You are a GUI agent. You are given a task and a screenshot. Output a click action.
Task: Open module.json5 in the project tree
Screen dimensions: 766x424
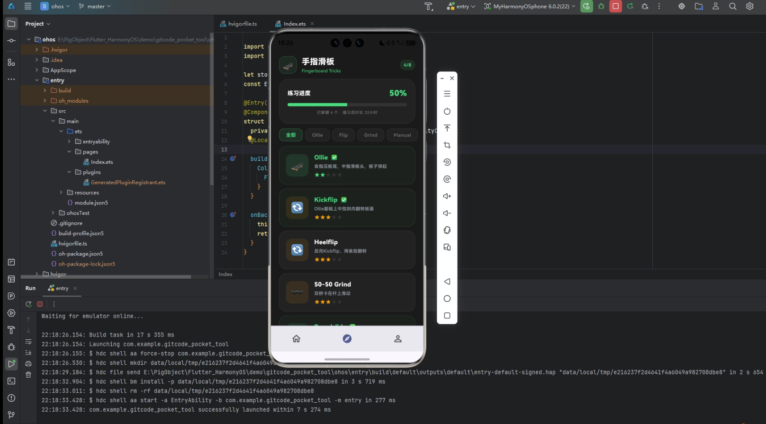click(87, 203)
